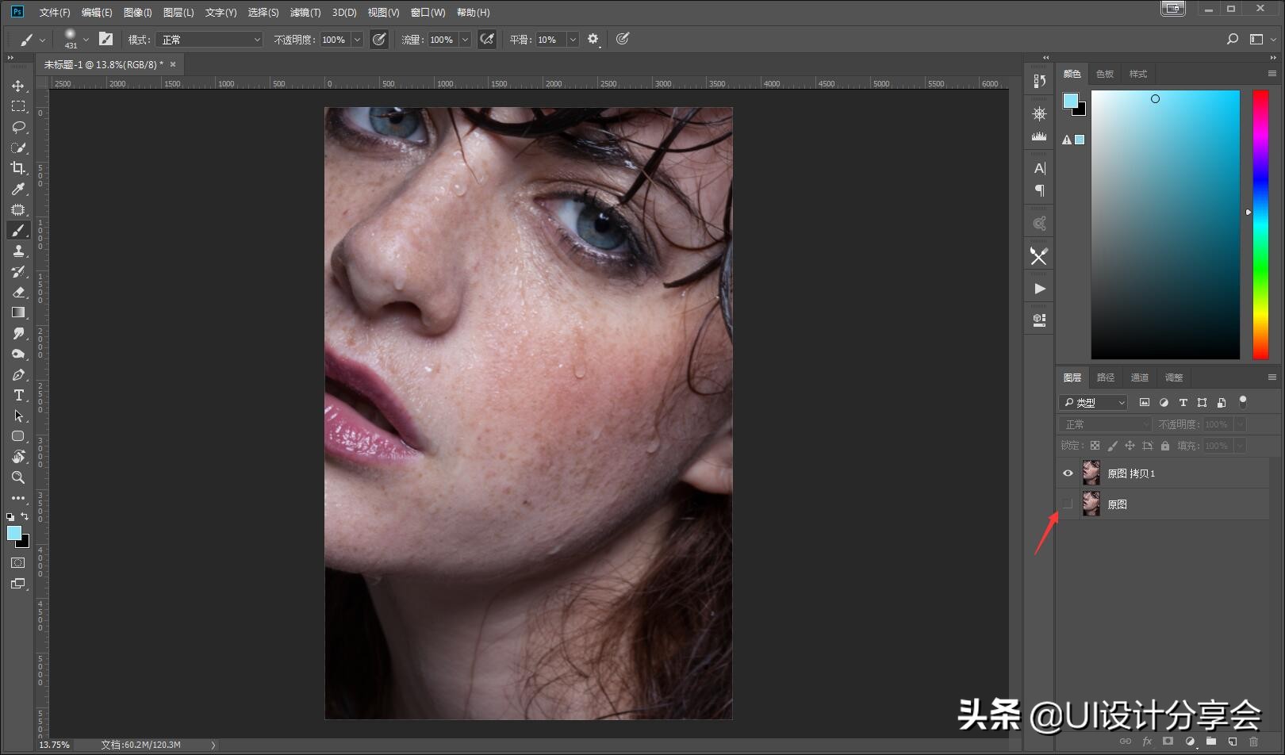Click the 原图 layer thumbnail
1285x755 pixels.
(x=1091, y=504)
